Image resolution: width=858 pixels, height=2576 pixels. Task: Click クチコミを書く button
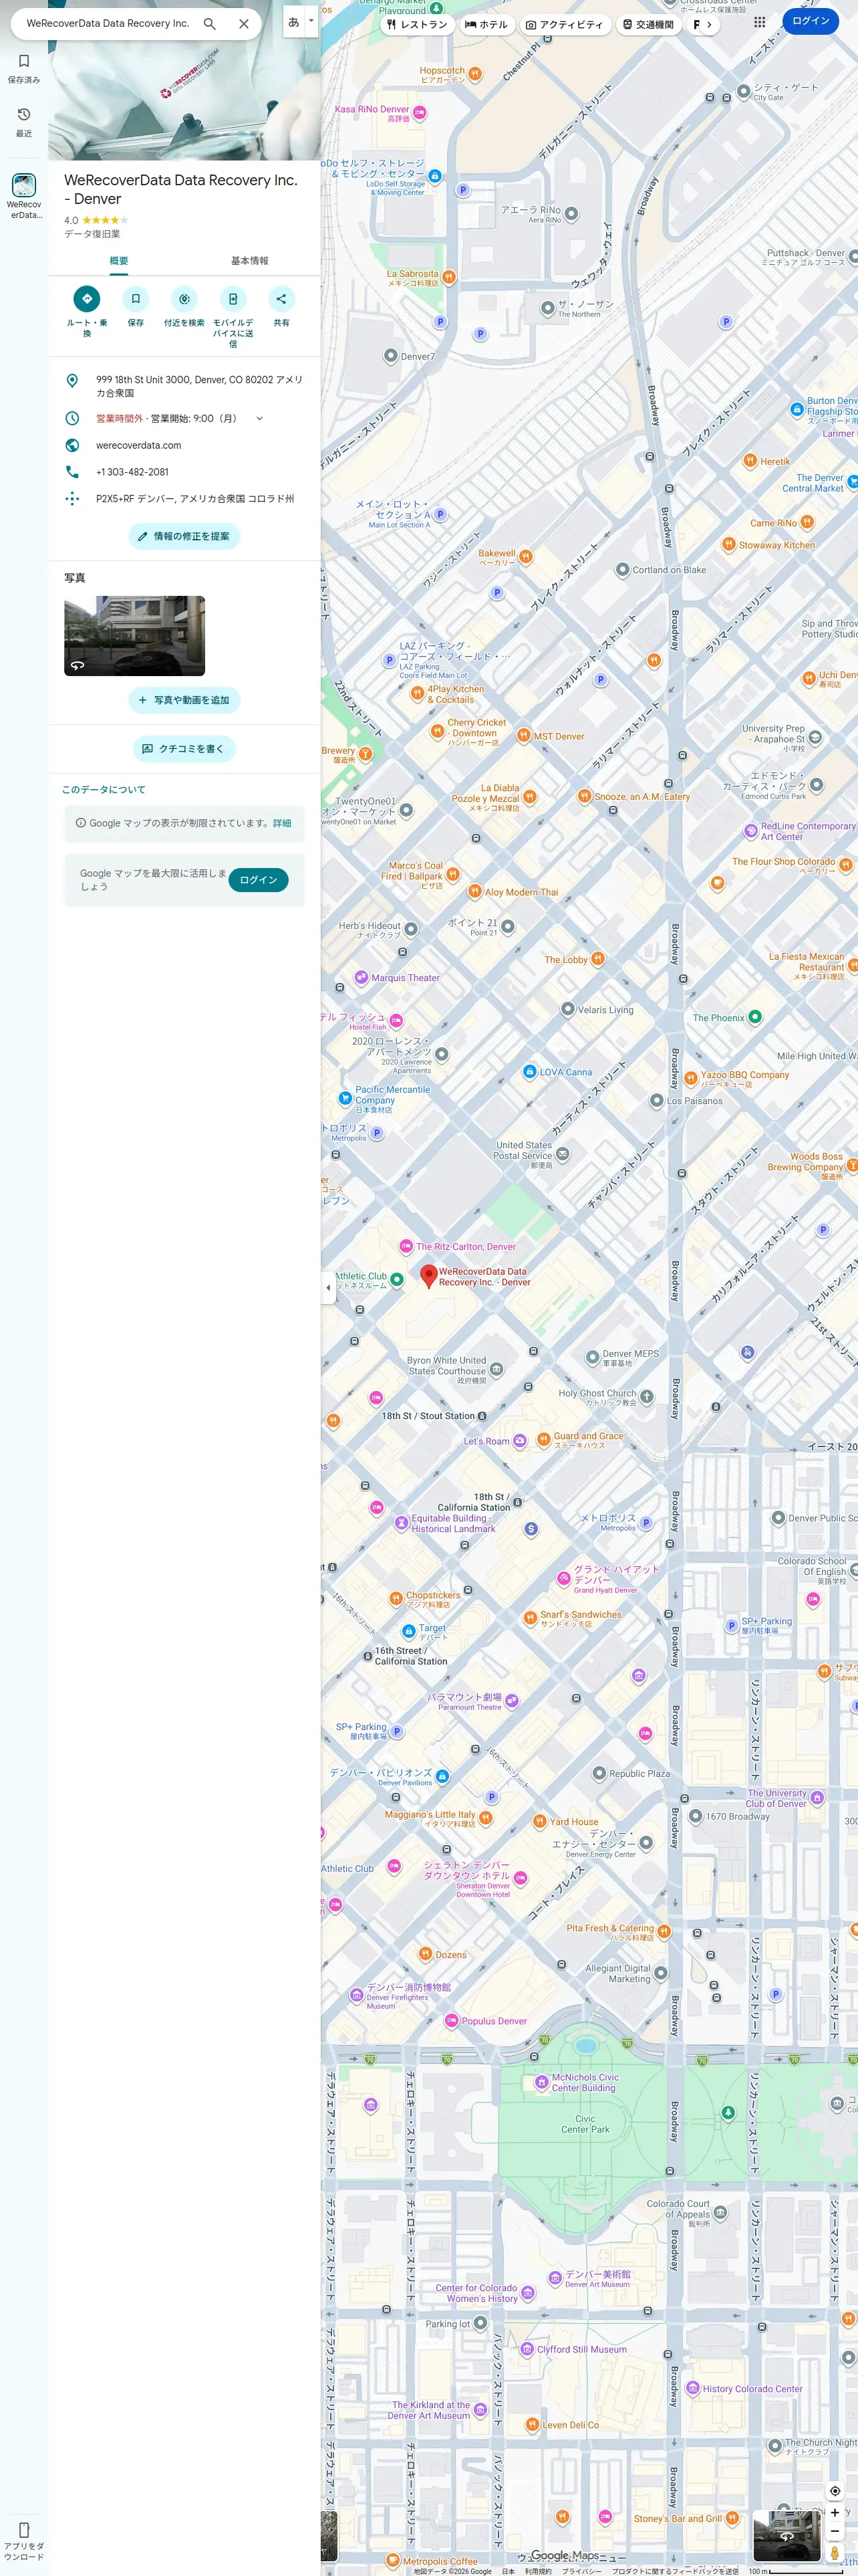click(185, 749)
